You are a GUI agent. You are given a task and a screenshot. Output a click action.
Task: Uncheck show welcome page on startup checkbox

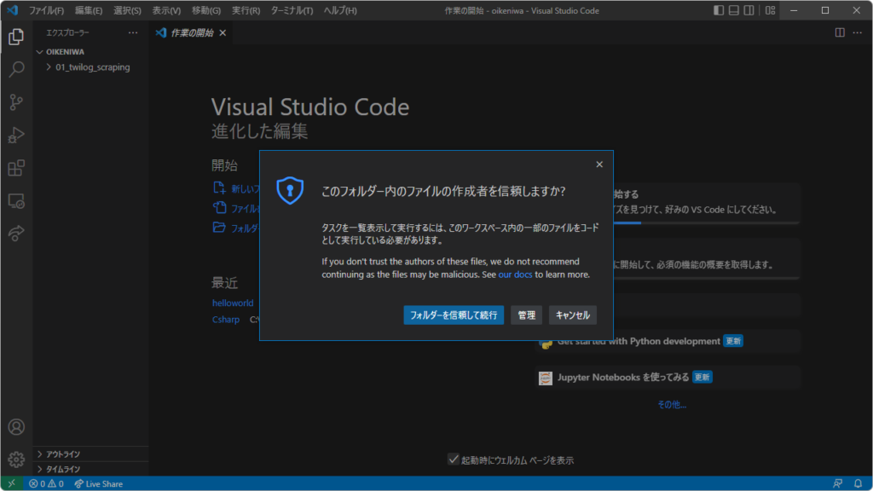[x=454, y=459]
